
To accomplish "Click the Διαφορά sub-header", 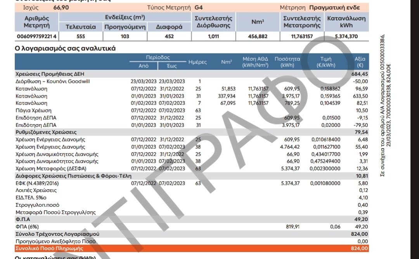I will (169, 27).
